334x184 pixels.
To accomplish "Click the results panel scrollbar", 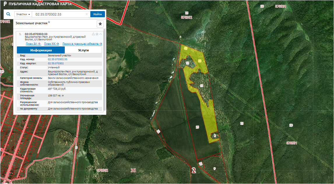I will pyautogui.click(x=105, y=70).
